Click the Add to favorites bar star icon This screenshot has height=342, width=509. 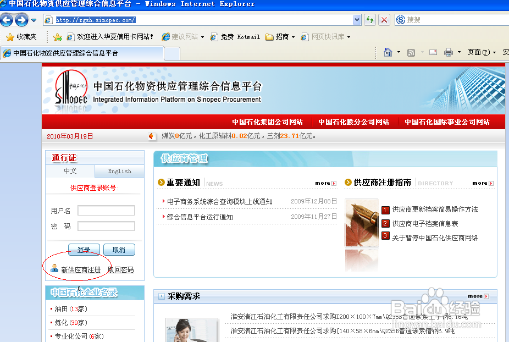click(x=58, y=37)
